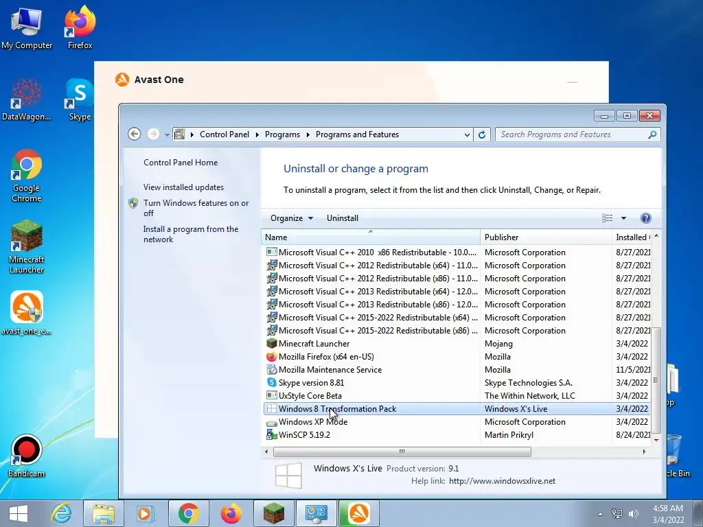Click the taskbar clock showing 4:58 AM
Image resolution: width=703 pixels, height=527 pixels.
pos(668,514)
